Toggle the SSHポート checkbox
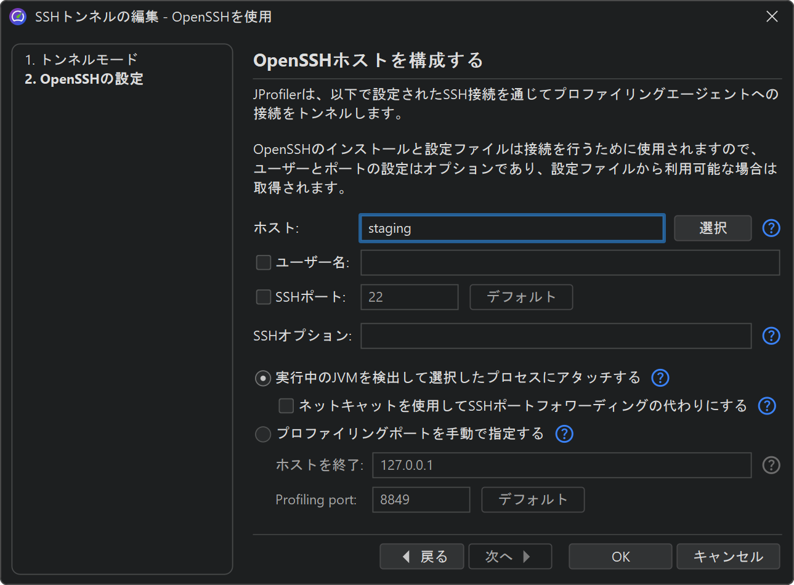 click(264, 297)
